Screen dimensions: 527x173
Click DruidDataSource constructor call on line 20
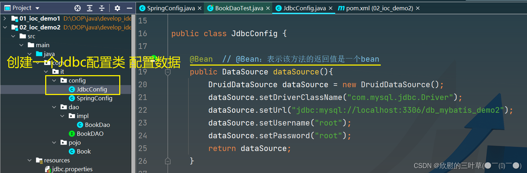click(400, 85)
